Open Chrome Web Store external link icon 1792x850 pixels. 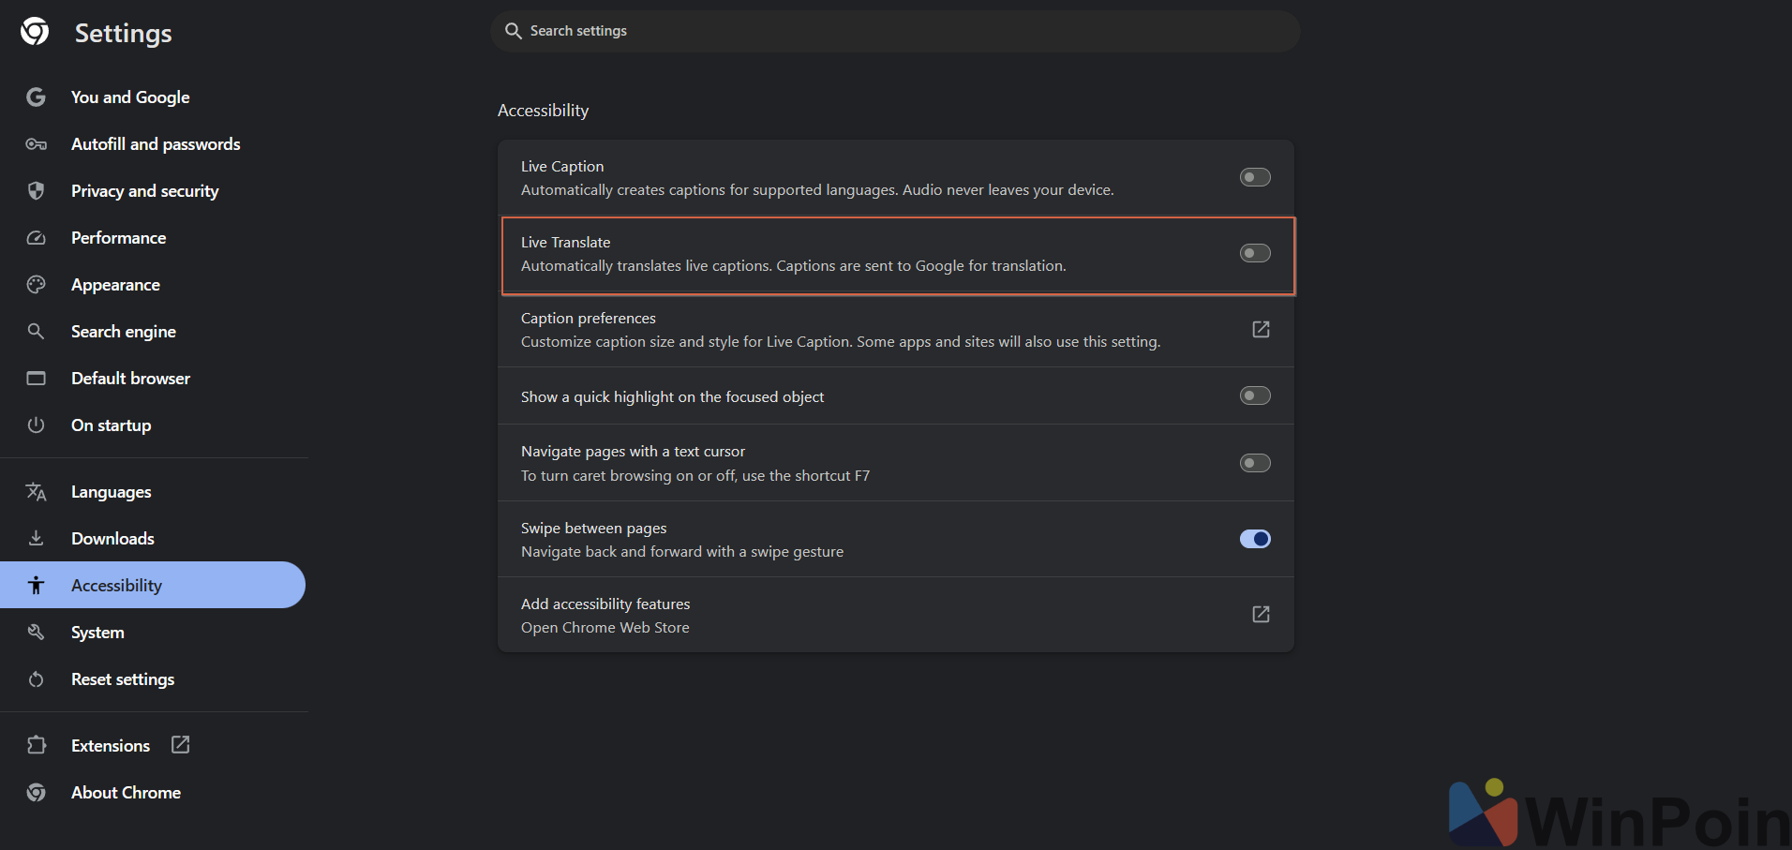[1261, 614]
